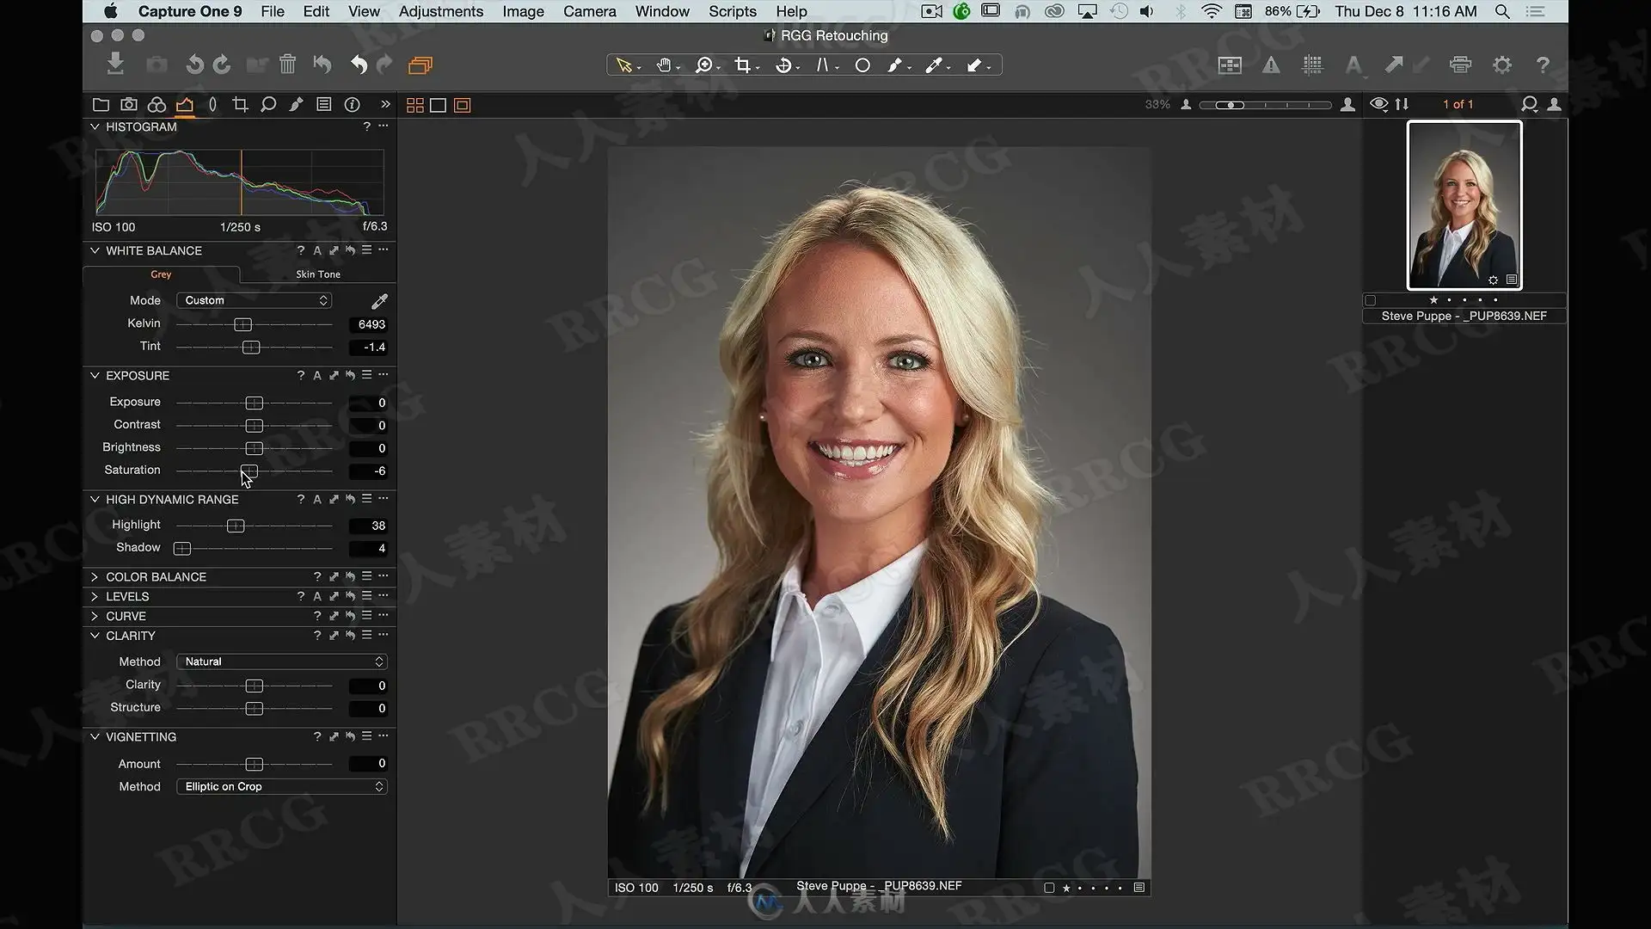Viewport: 1651px width, 929px height.
Task: Open the Metadata info tool tab
Action: pyautogui.click(x=353, y=105)
